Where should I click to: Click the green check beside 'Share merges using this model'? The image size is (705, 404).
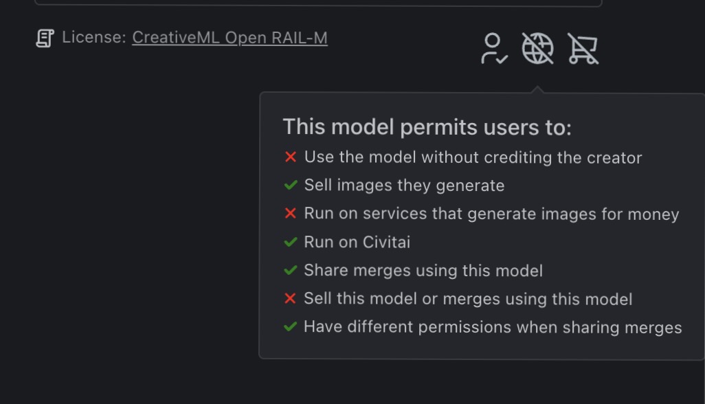(290, 269)
